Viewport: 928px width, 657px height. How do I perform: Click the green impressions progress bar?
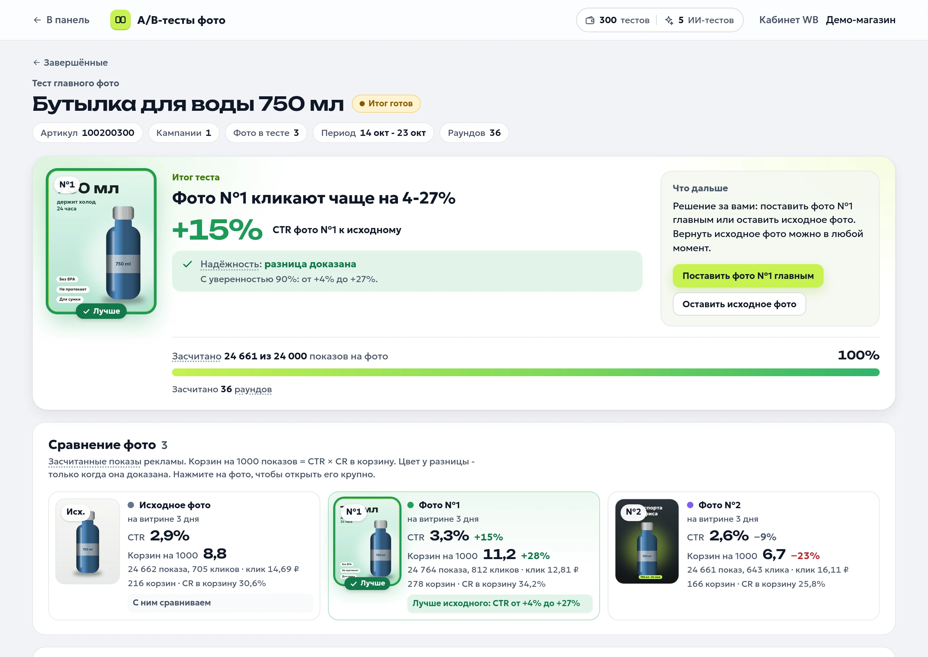point(525,372)
